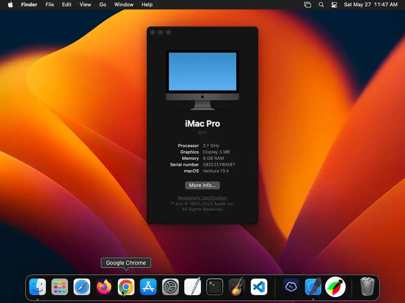Open GarageBand guitar icon in Dock
Image resolution: width=405 pixels, height=303 pixels.
point(237,286)
